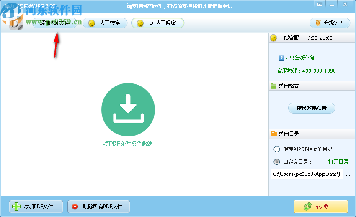
Task: Select 自定义目录 radio button
Action: (x=276, y=162)
